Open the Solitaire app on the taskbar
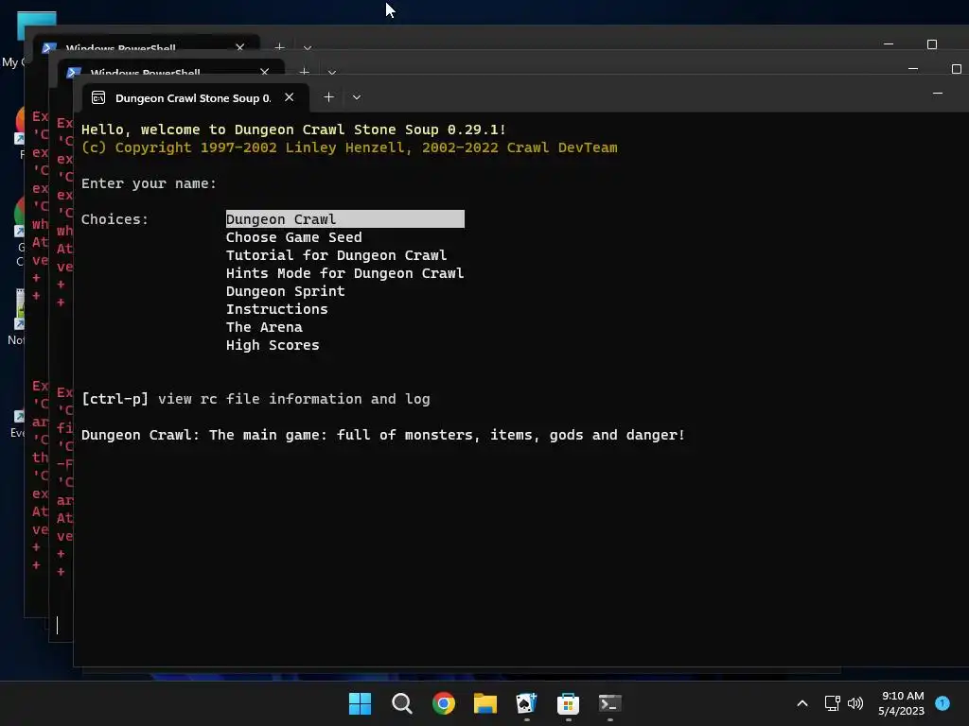969x726 pixels. click(526, 703)
